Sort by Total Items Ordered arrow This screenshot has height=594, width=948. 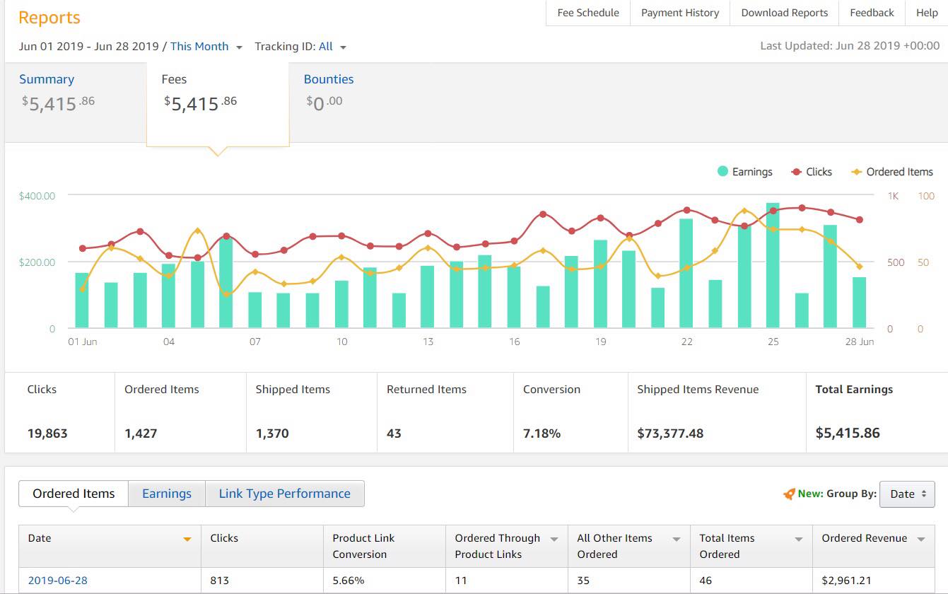799,540
